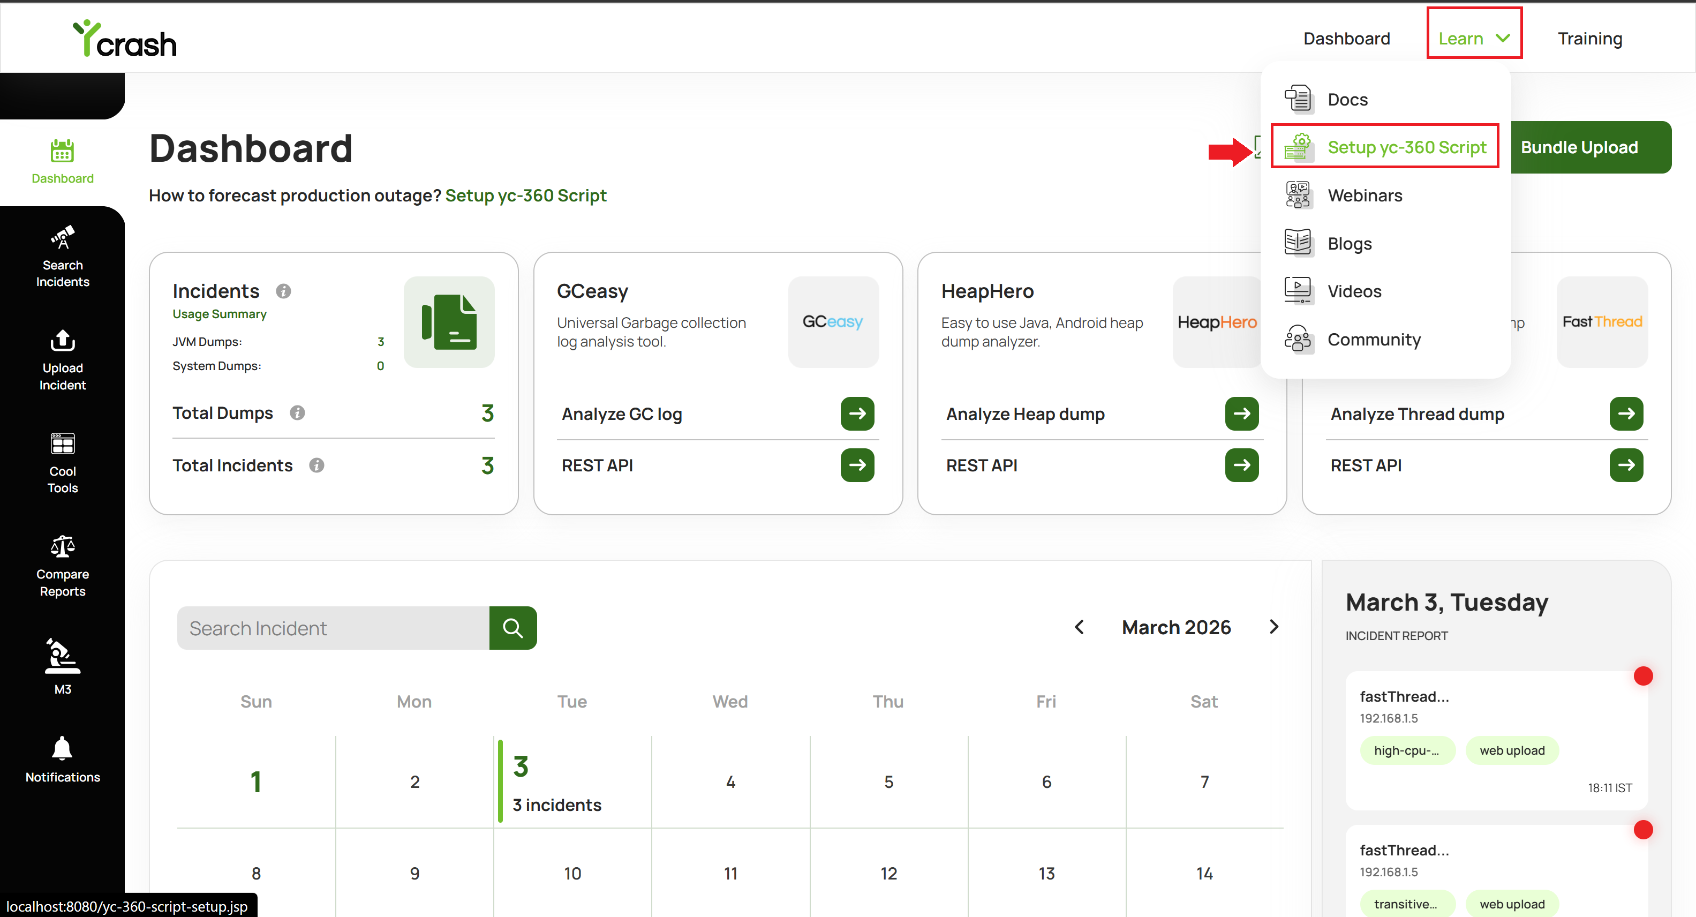This screenshot has width=1696, height=917.
Task: Click the high-cpu tag
Action: [1407, 750]
